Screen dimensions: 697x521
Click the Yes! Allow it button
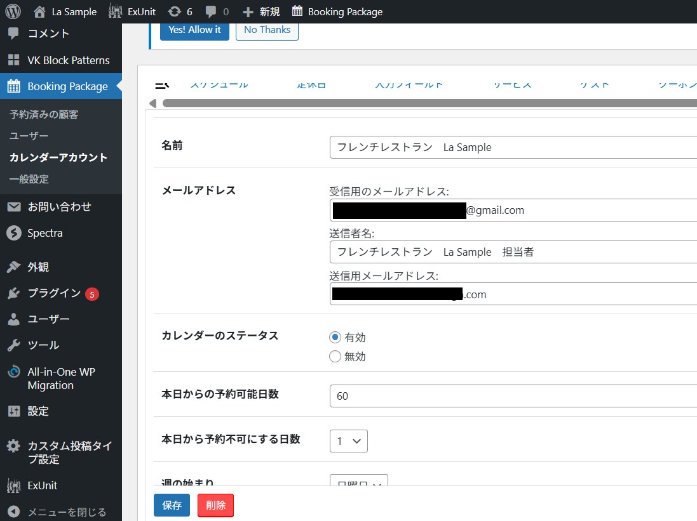pos(194,30)
